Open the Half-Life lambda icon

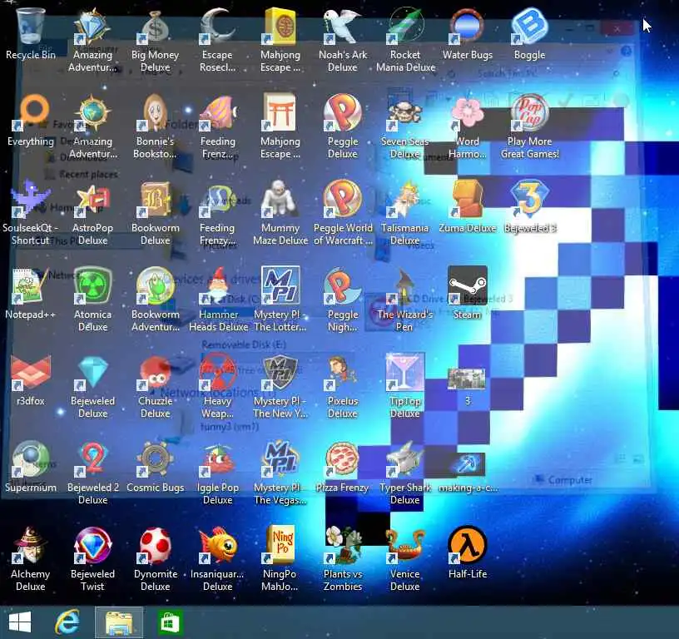coord(468,546)
